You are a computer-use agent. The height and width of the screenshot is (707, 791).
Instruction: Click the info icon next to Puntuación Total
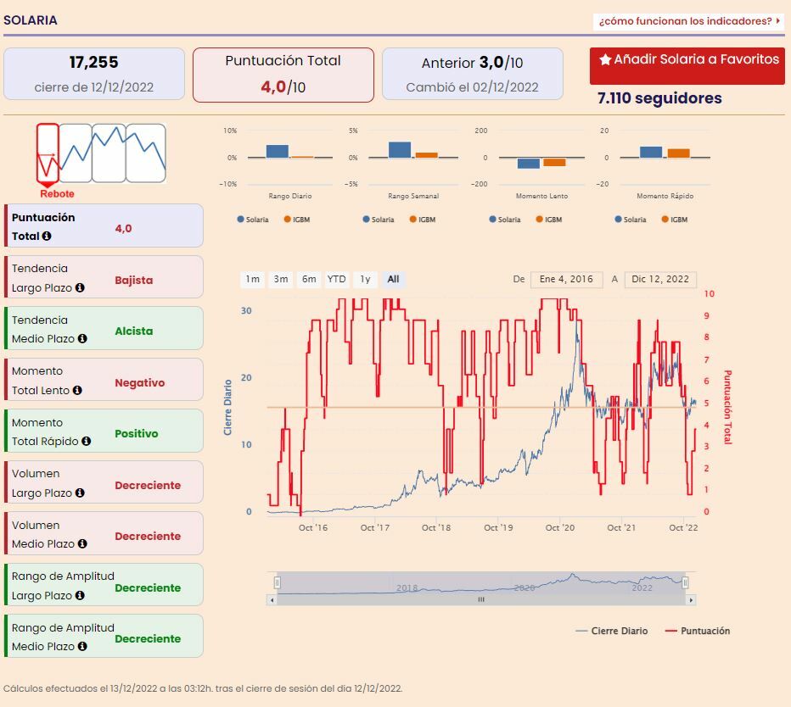[47, 236]
